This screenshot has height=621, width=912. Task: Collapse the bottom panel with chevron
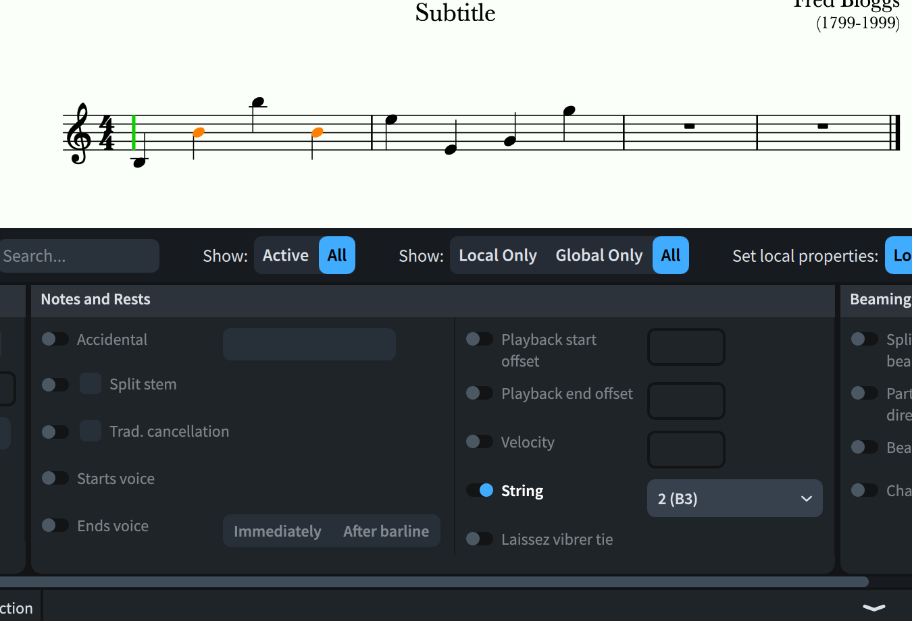point(873,607)
